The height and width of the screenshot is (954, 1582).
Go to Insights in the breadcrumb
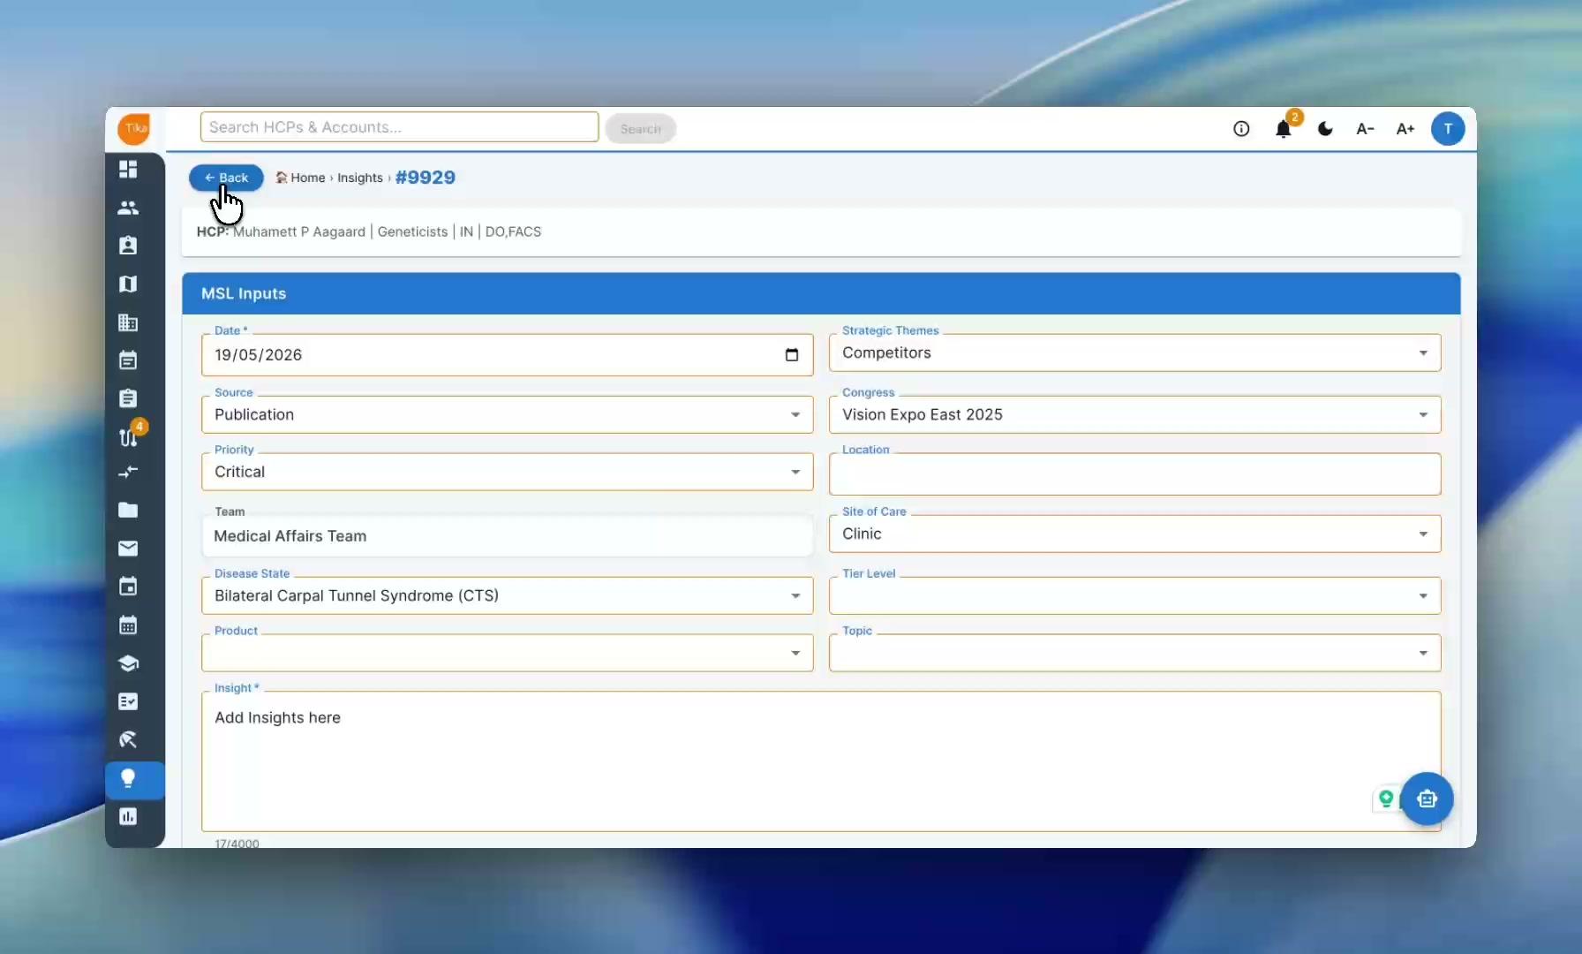tap(360, 178)
